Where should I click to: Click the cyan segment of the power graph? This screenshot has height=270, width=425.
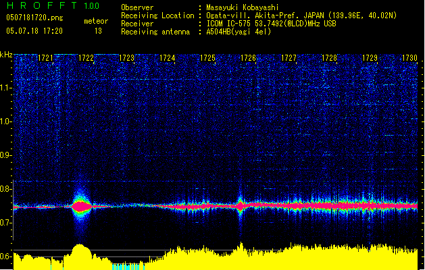[128, 266]
